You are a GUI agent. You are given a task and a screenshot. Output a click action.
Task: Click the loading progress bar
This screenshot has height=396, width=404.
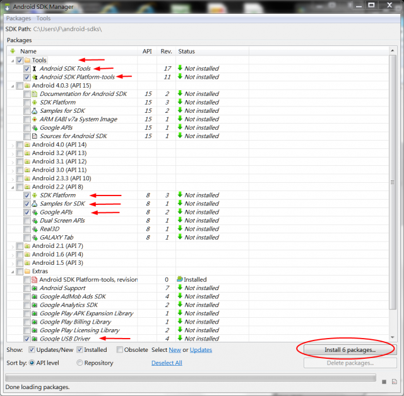pyautogui.click(x=191, y=378)
